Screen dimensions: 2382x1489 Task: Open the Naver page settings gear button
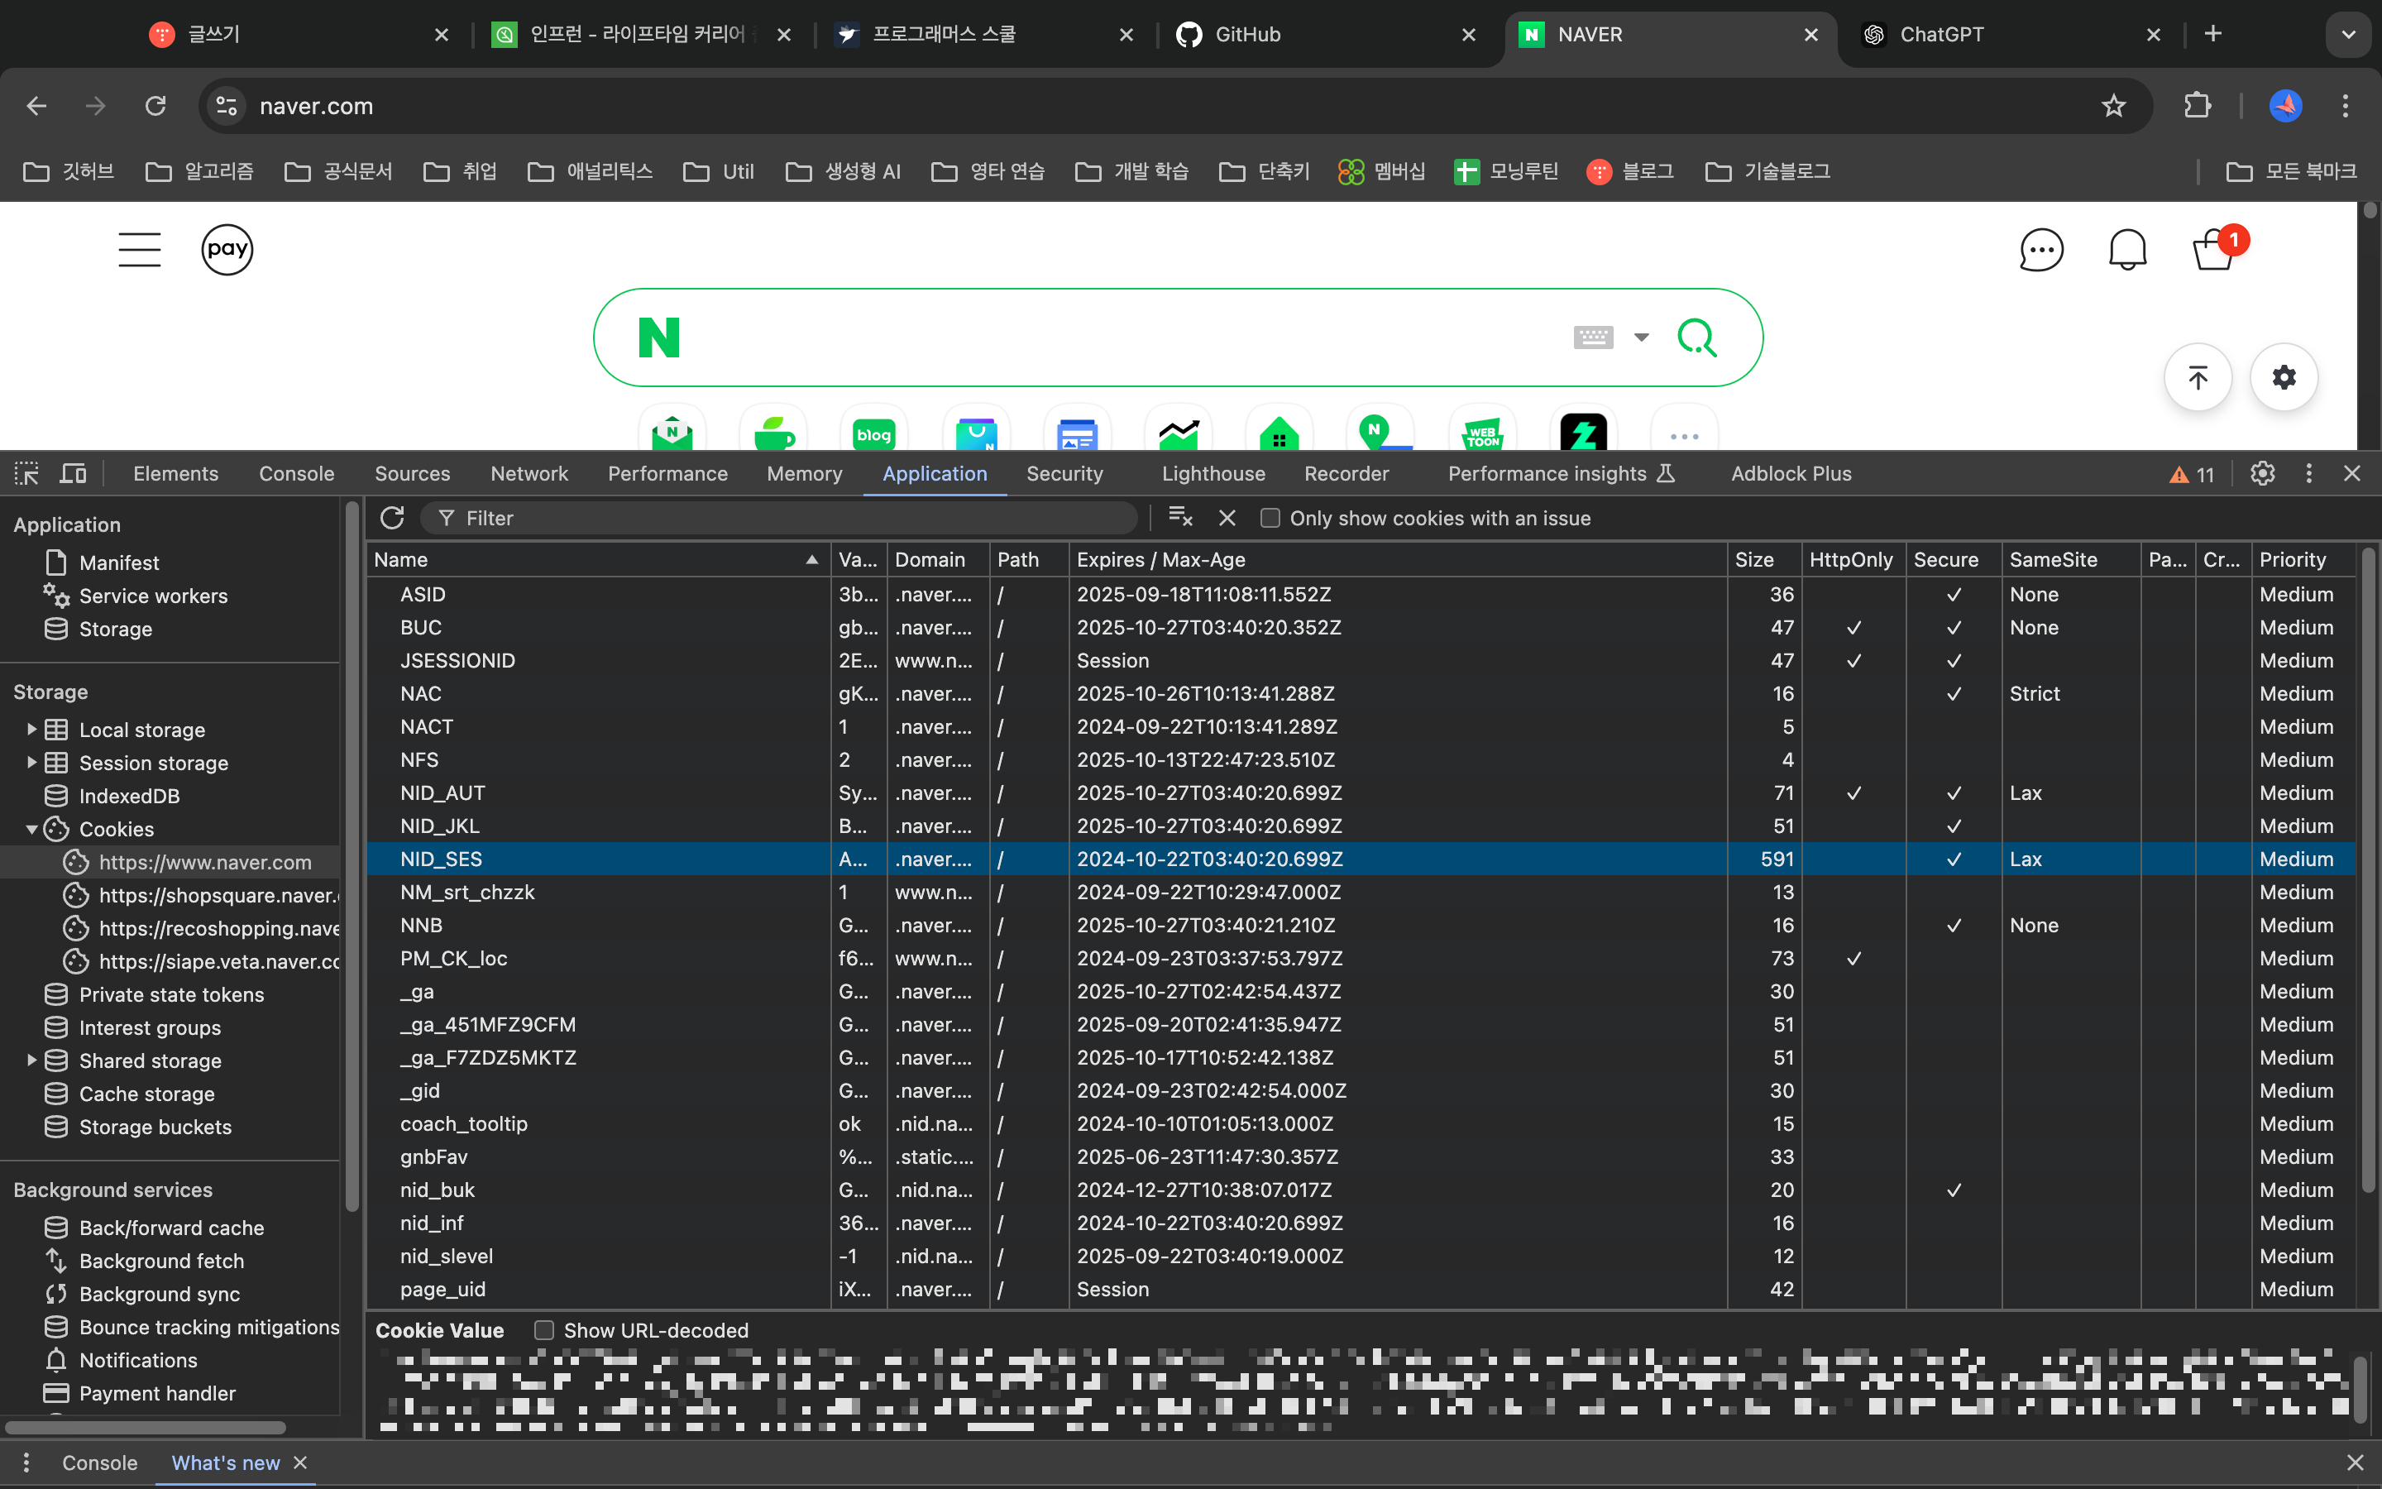[x=2284, y=377]
